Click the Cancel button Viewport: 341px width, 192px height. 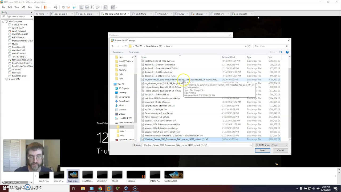[280, 150]
